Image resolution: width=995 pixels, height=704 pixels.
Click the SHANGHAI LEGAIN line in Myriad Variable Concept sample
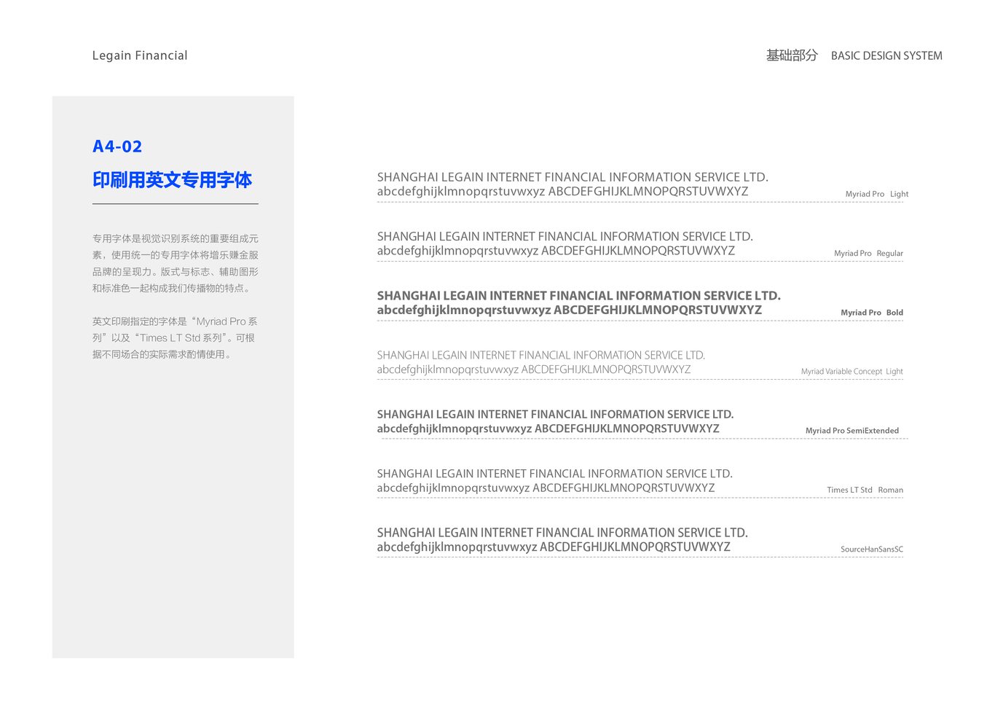[541, 356]
